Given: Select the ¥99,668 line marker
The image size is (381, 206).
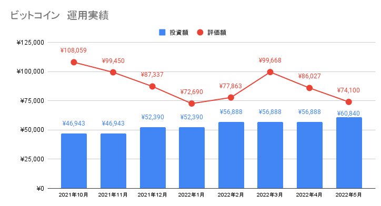Looking at the screenshot, I should (270, 72).
